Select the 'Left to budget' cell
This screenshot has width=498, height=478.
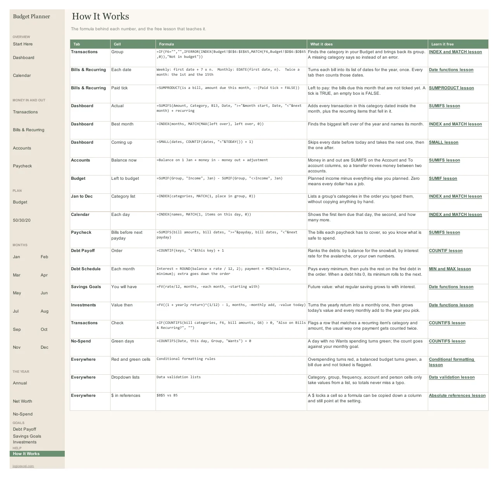point(133,184)
